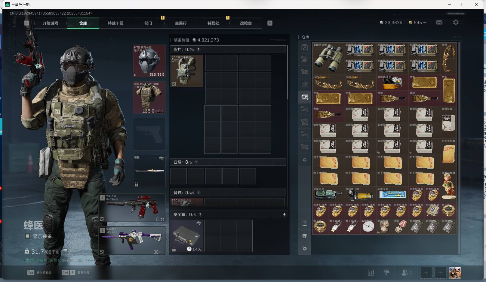Viewport: 486px width, 282px height.
Task: Select the Vector secondary weapon slot
Action: click(132, 240)
